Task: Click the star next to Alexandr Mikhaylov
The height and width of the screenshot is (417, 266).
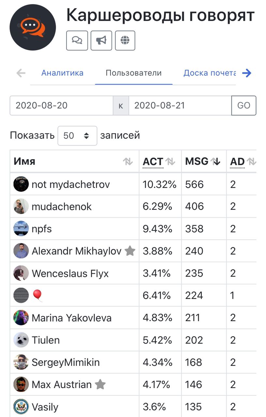Action: [x=130, y=251]
